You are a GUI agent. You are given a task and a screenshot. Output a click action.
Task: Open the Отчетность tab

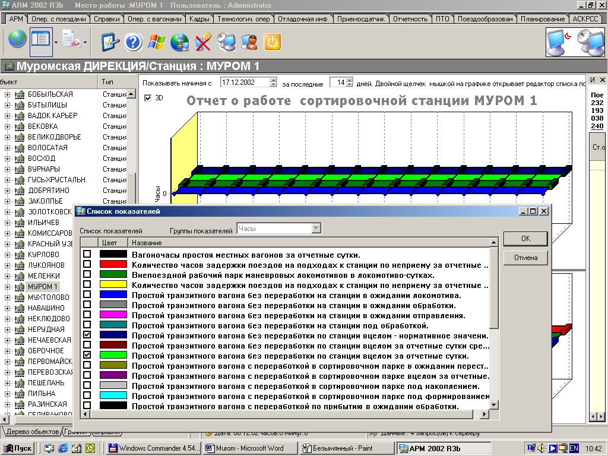click(x=410, y=18)
